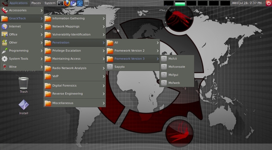Open Framework Version 2 label

(129, 51)
